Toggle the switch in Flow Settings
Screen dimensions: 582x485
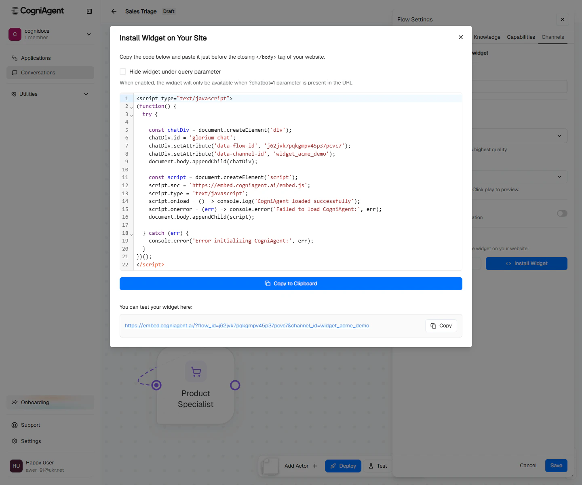[x=562, y=213]
